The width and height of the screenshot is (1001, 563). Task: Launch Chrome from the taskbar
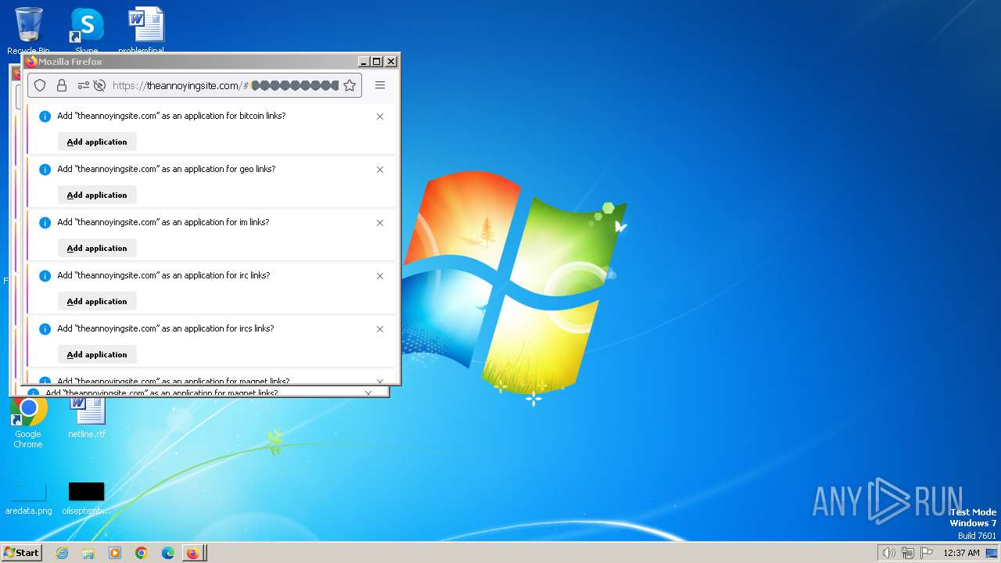click(x=142, y=553)
